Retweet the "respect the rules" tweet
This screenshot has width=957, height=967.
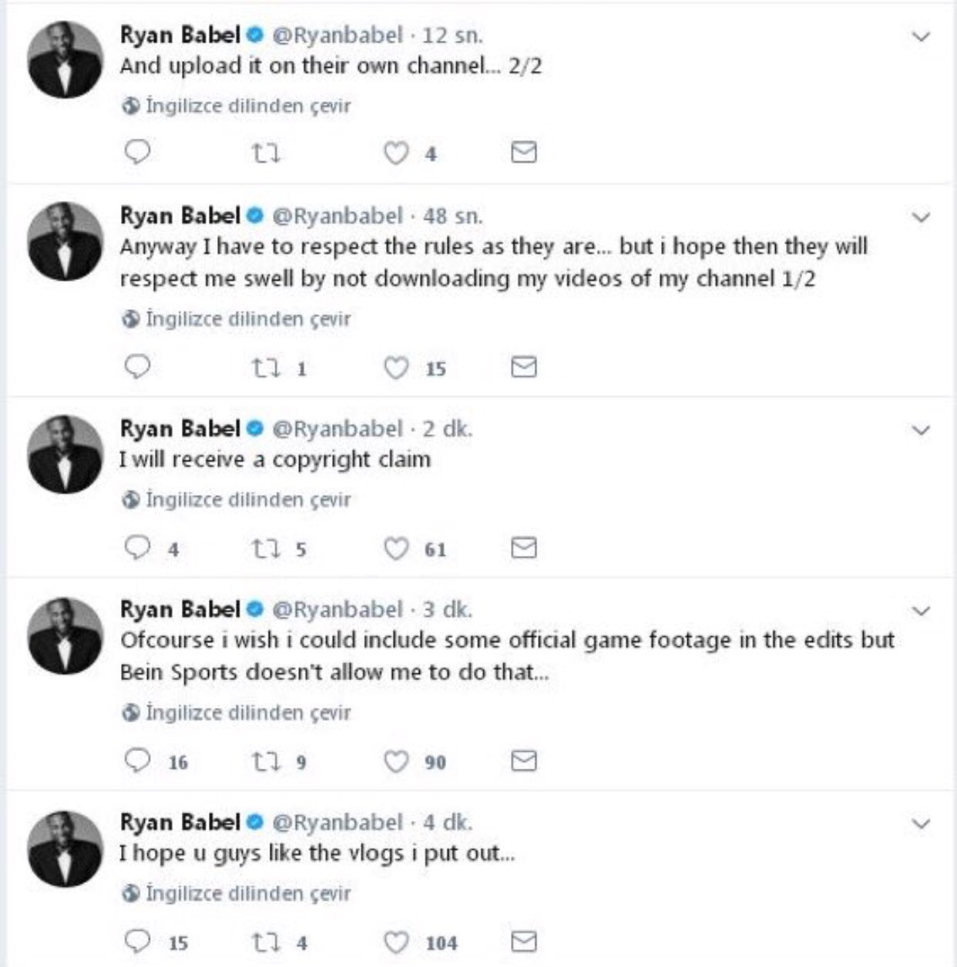pyautogui.click(x=267, y=368)
